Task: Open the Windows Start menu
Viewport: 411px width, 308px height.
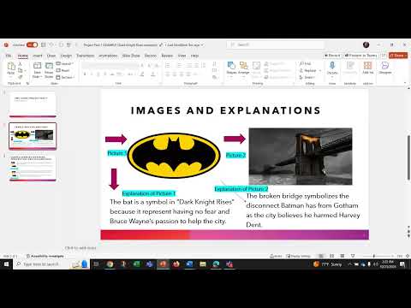Action: point(6,264)
